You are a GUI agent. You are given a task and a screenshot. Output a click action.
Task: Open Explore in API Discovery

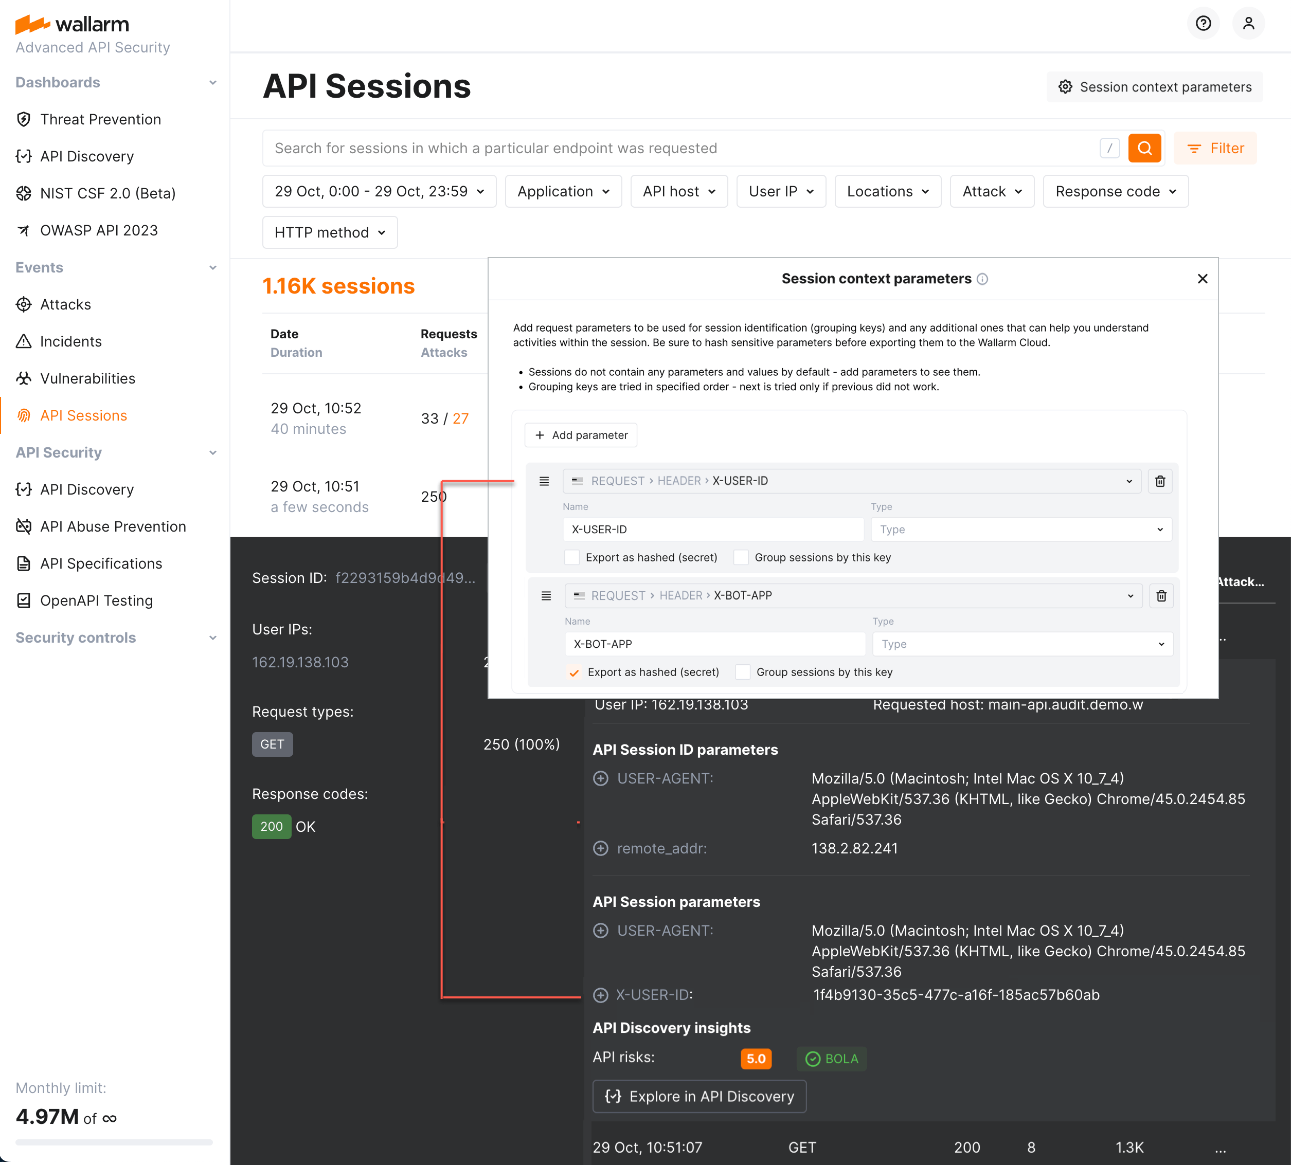[x=698, y=1096]
